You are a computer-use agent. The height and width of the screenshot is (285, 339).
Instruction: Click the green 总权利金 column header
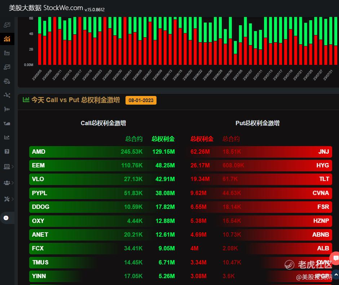click(163, 139)
